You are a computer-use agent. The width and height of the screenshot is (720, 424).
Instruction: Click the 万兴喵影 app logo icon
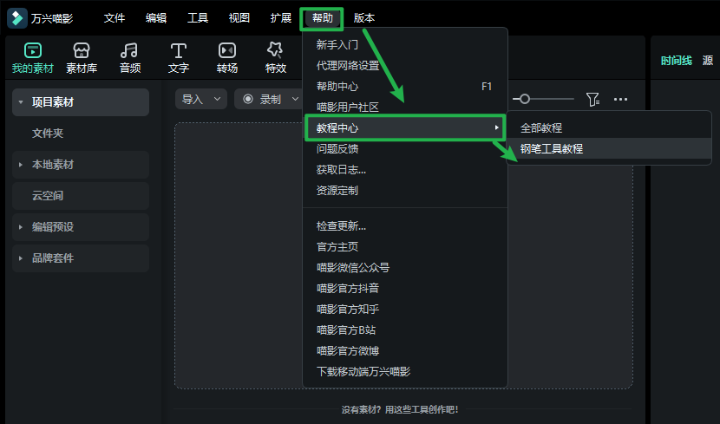pos(17,18)
